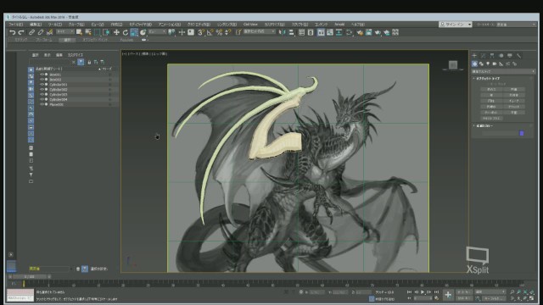
Task: Click the Box primitive button
Action: (491, 89)
